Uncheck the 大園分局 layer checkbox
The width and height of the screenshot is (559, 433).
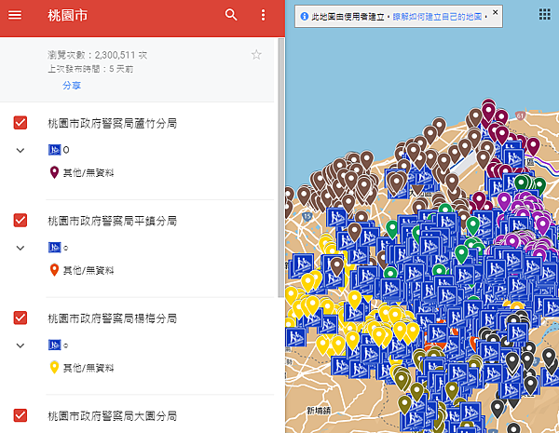tap(20, 415)
